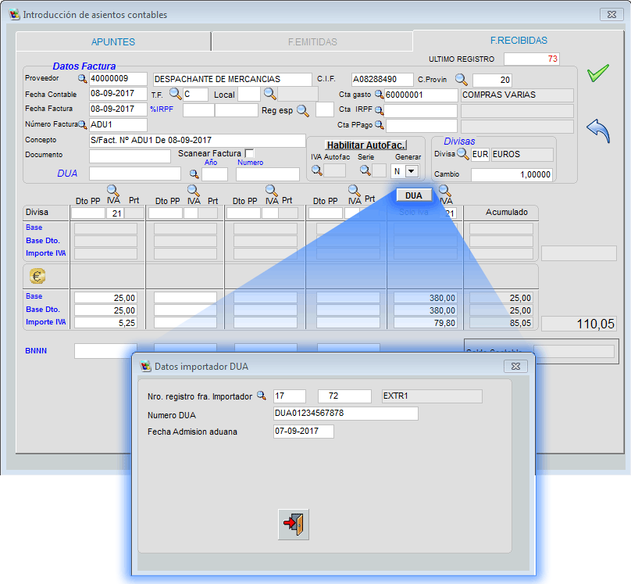Click the T.F. field containing C
Viewport: 631px width, 584px height.
195,95
